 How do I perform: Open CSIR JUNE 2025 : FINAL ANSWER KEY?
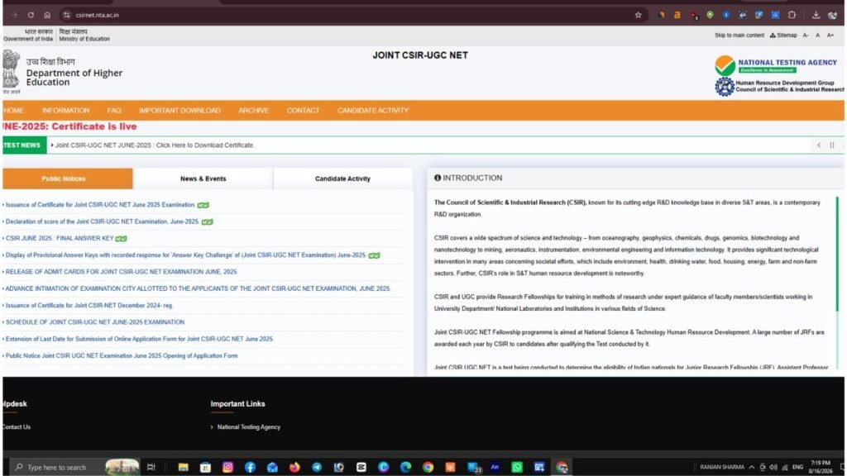(60, 239)
